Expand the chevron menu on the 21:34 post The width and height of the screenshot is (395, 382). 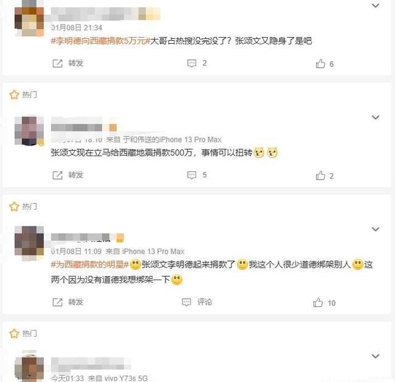click(375, 6)
